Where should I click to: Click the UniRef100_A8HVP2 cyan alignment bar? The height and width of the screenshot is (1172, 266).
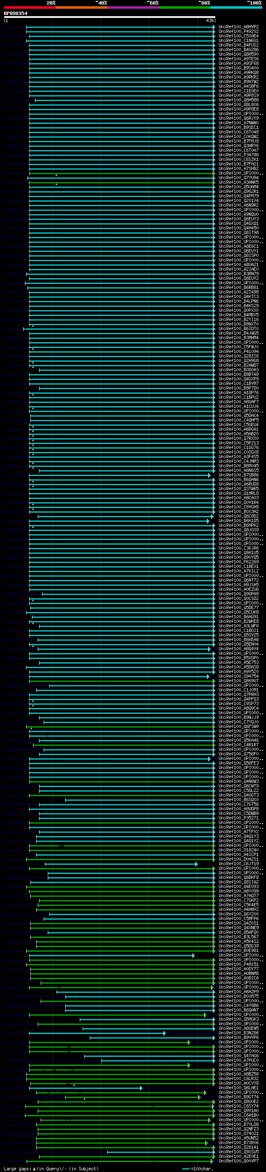(121, 27)
